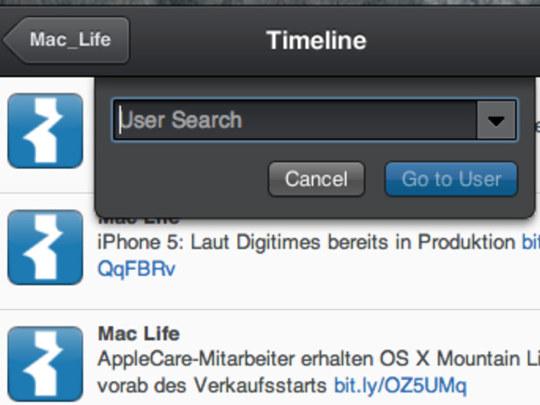Image resolution: width=540 pixels, height=405 pixels.
Task: Tap the topmost tweet avatar icon
Action: [46, 130]
